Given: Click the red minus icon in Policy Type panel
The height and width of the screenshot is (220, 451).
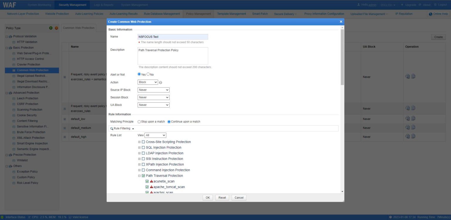Looking at the screenshot, I should point(56,28).
